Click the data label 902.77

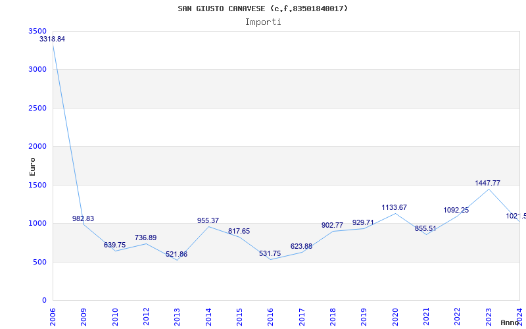(332, 225)
